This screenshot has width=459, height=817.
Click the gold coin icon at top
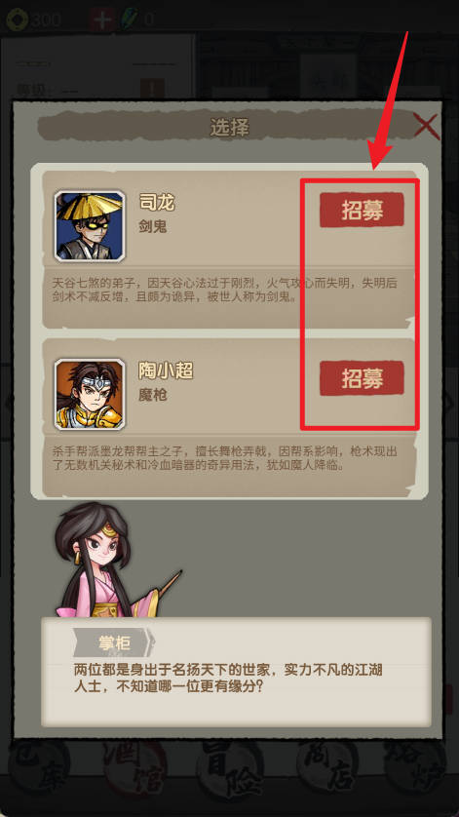click(18, 19)
